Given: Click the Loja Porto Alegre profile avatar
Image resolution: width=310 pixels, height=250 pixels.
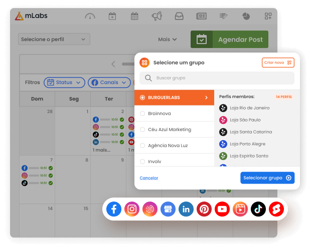Looking at the screenshot, I should [223, 144].
